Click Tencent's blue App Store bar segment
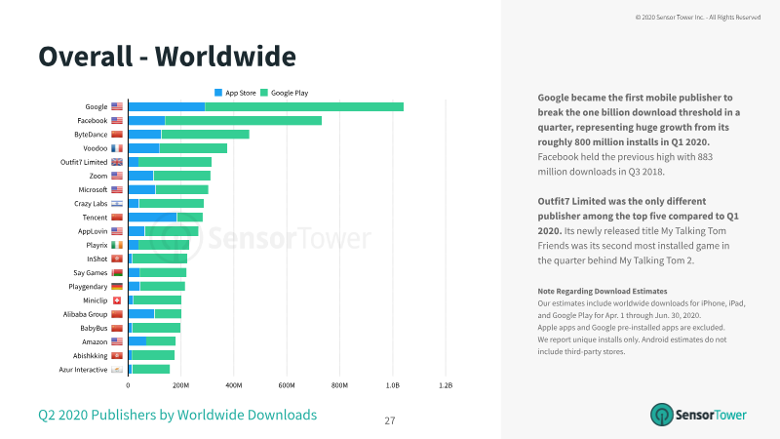 click(x=153, y=218)
